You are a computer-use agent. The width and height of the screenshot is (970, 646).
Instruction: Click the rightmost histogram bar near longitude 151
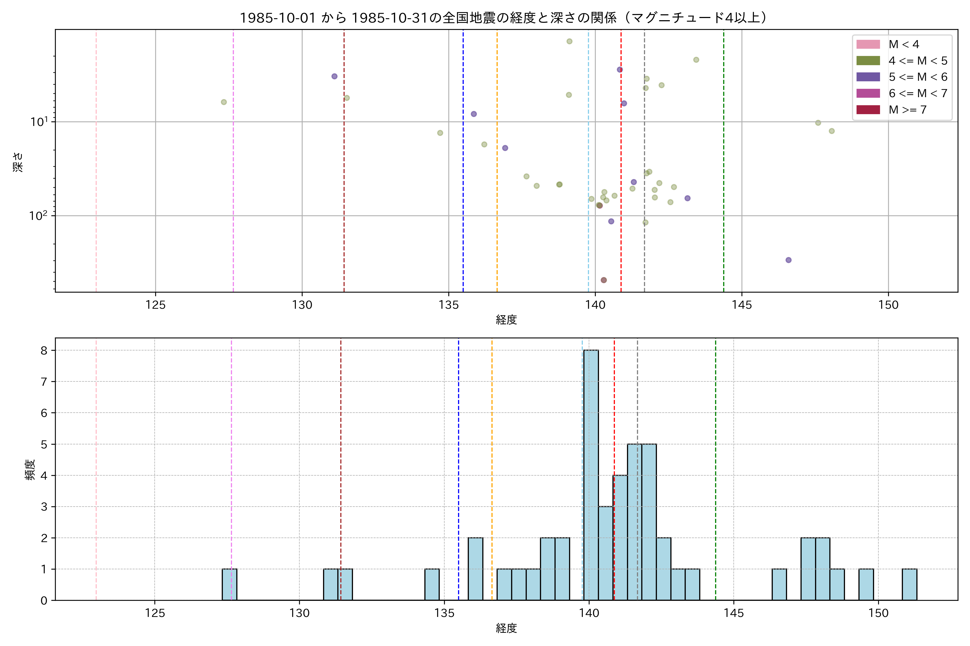[909, 584]
